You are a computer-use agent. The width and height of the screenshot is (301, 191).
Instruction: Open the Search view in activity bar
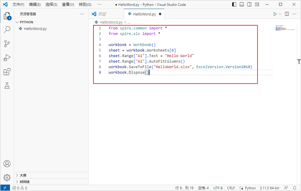7,30
